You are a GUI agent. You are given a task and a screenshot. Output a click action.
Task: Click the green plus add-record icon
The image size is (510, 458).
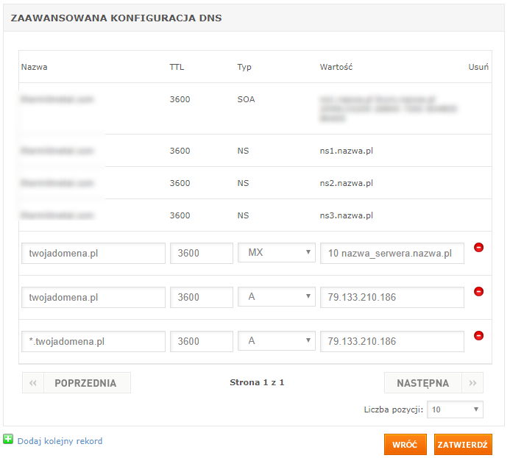point(8,439)
